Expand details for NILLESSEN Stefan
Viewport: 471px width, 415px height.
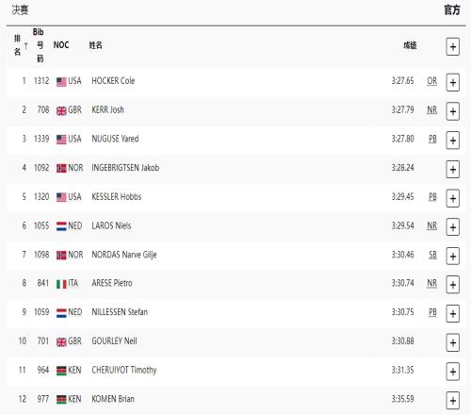pos(453,314)
